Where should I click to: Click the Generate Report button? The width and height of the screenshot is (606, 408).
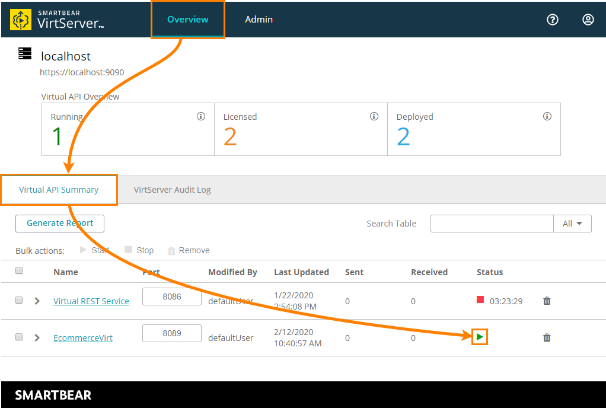(x=60, y=224)
